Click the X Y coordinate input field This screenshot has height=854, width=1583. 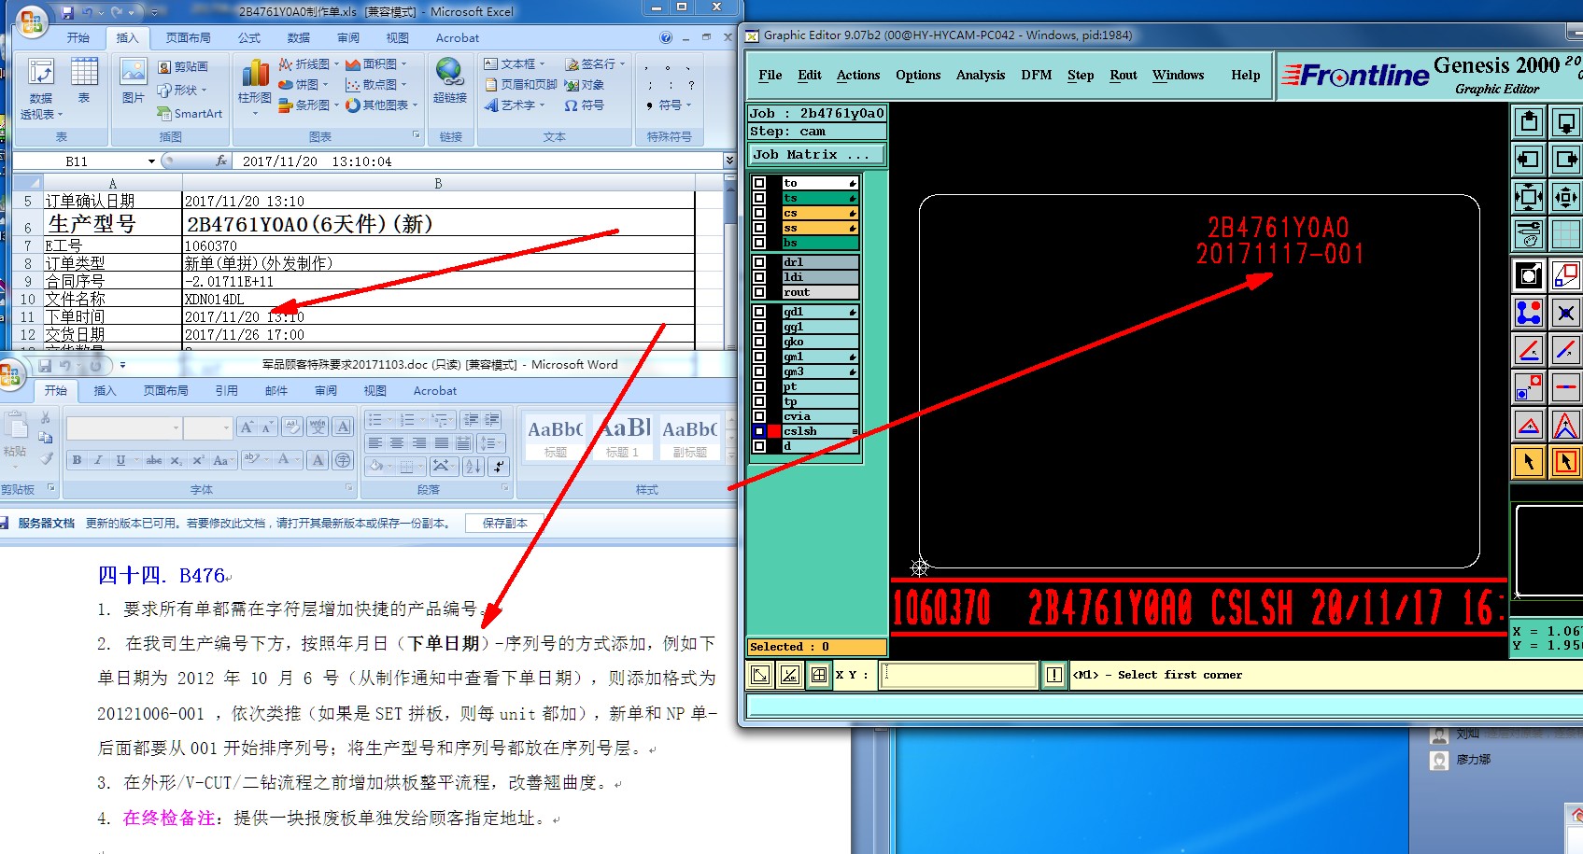959,675
